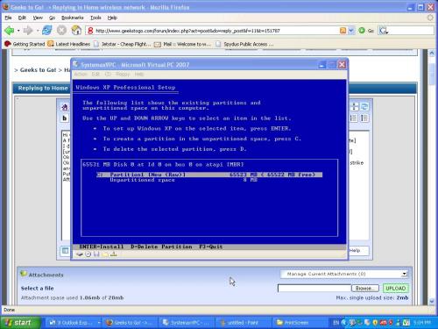
Task: Select 'Unpartitioned space' row in setup
Action: click(183, 180)
